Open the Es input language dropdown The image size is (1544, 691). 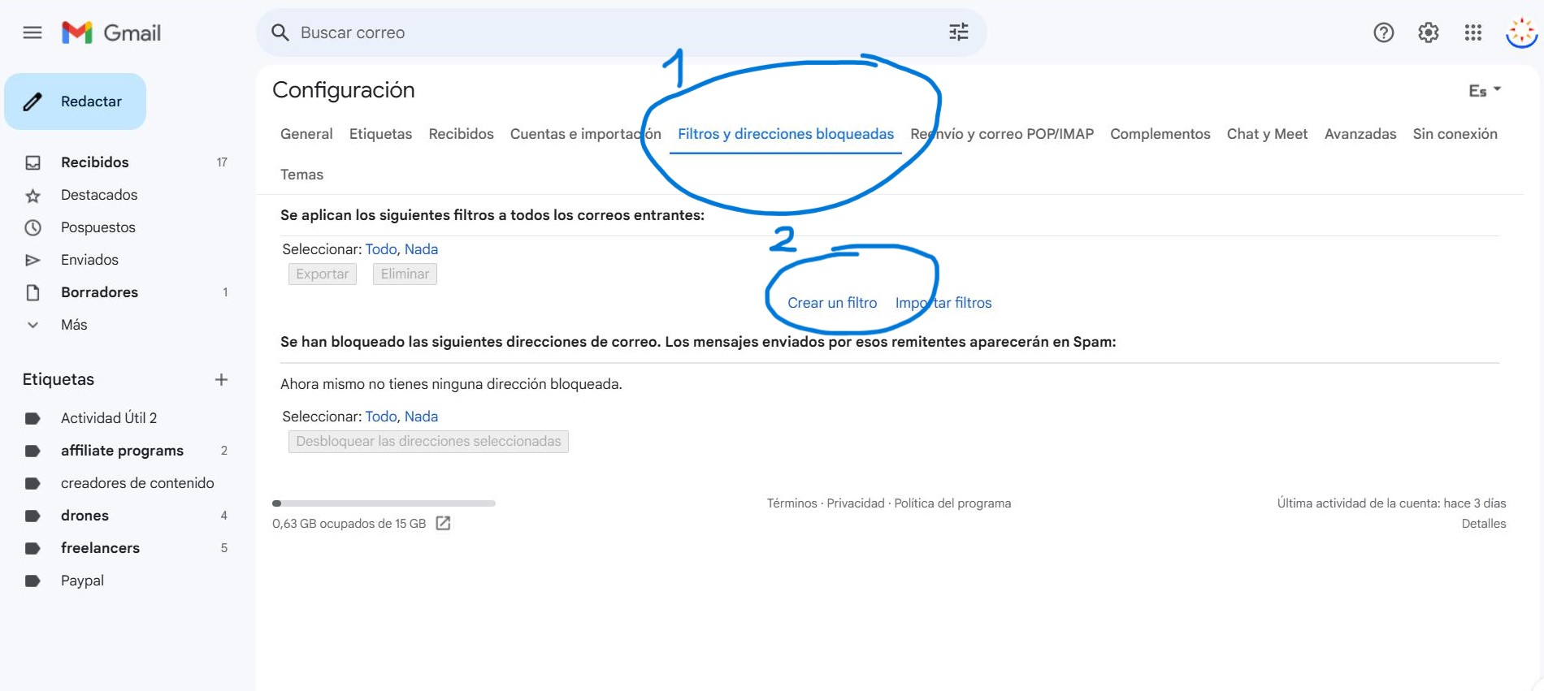point(1484,91)
